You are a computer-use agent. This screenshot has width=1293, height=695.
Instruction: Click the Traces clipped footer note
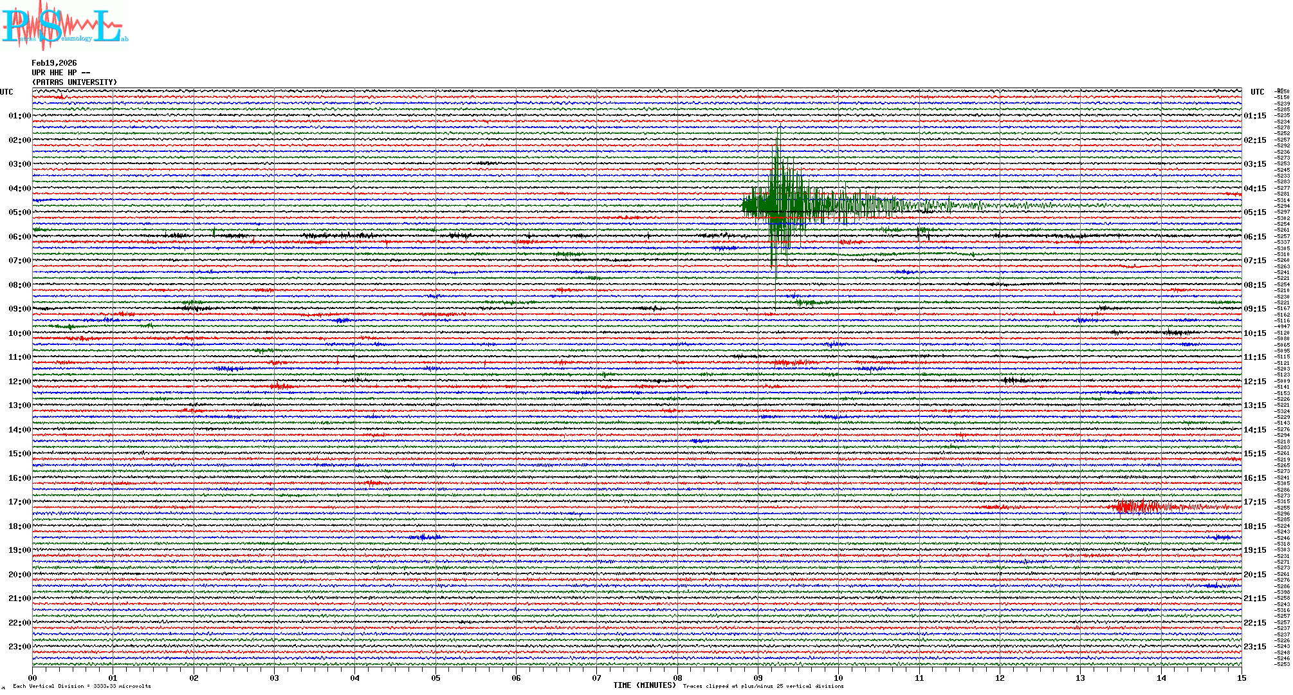click(763, 686)
